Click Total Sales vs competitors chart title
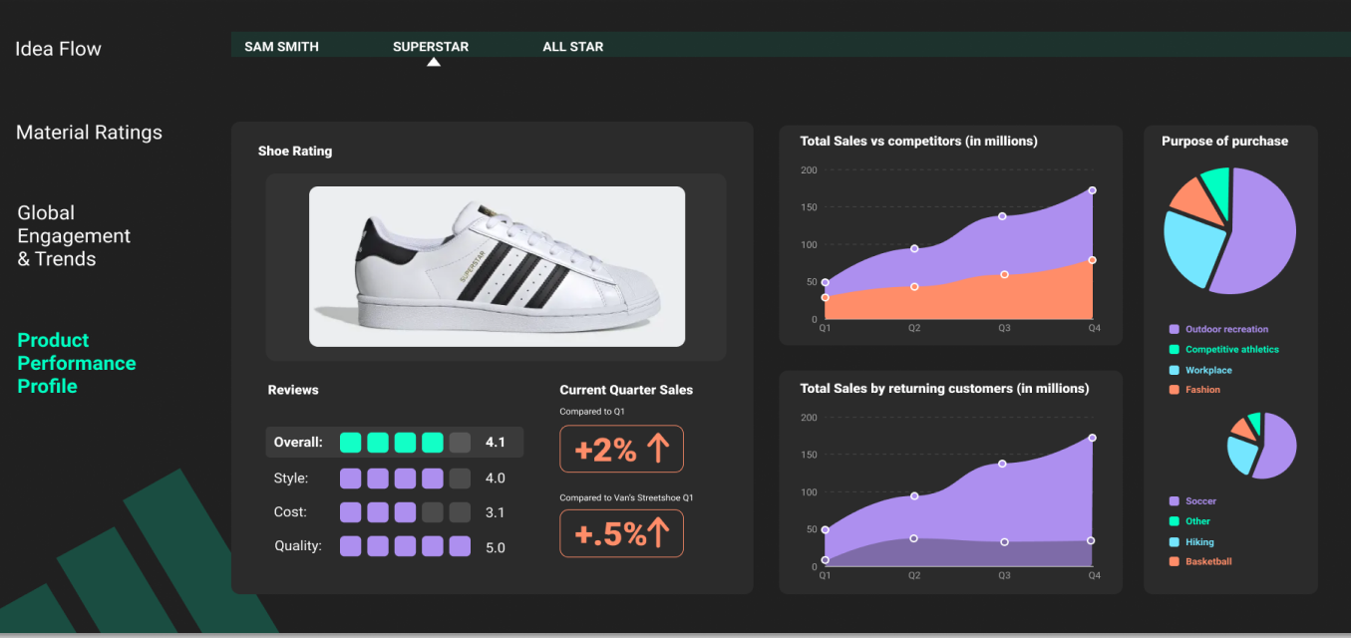Image resolution: width=1351 pixels, height=638 pixels. click(918, 142)
